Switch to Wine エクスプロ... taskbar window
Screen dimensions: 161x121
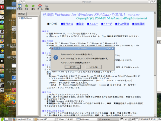[x=66, y=119]
